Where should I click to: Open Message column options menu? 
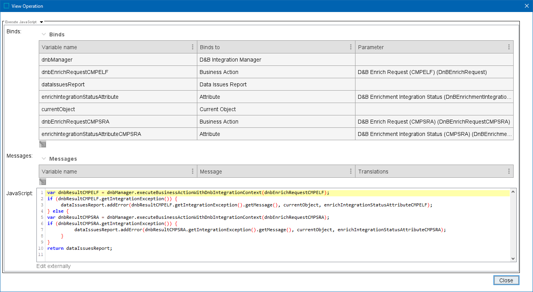point(351,172)
